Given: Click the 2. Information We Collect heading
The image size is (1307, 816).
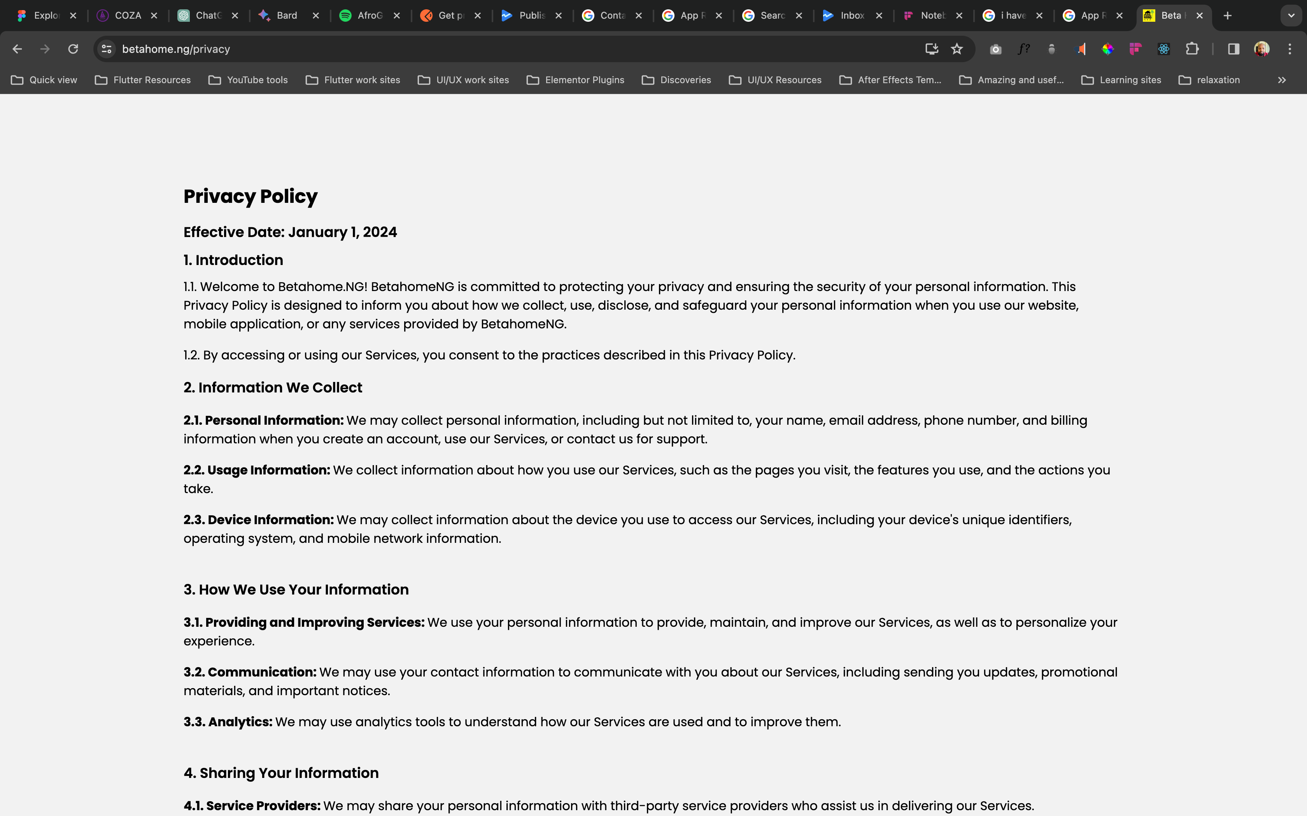Looking at the screenshot, I should 273,387.
